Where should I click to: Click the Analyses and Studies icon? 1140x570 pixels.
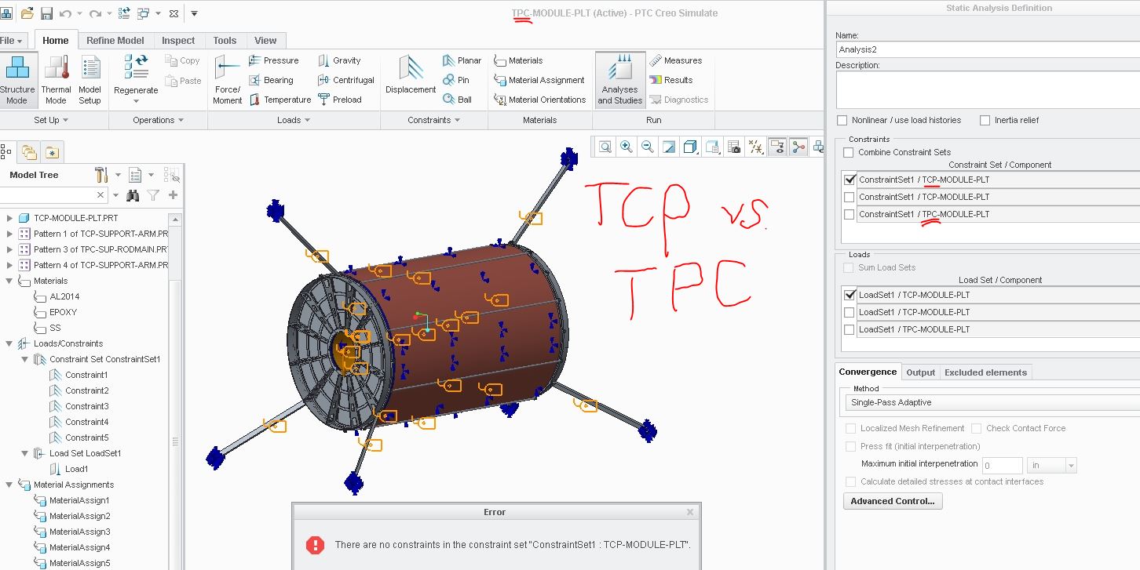(x=619, y=78)
